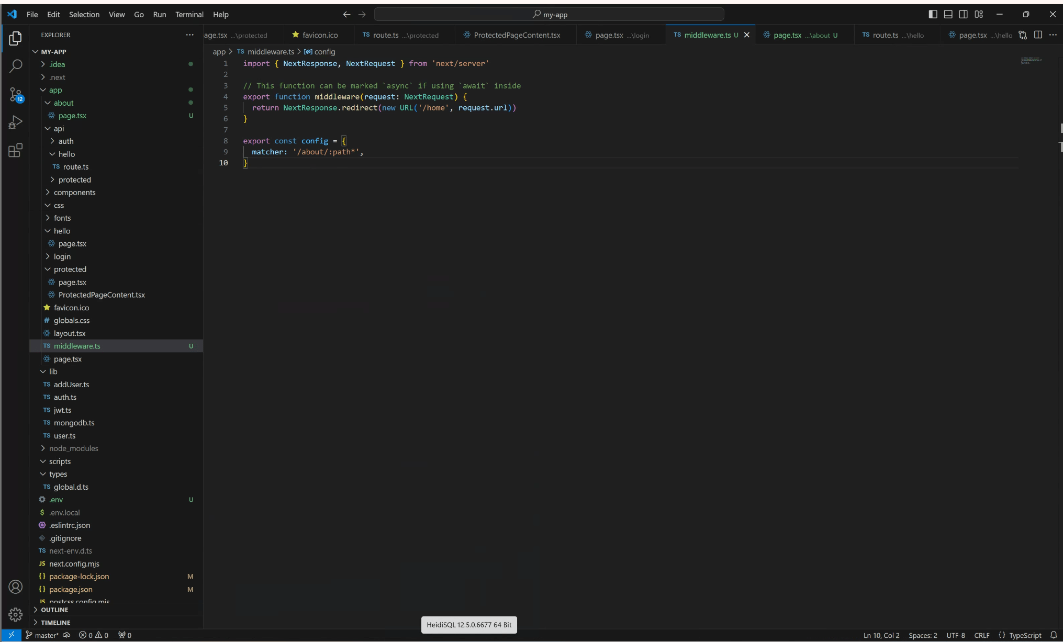Open Run and Debug view
Screen dimensions: 1063x642
point(16,122)
